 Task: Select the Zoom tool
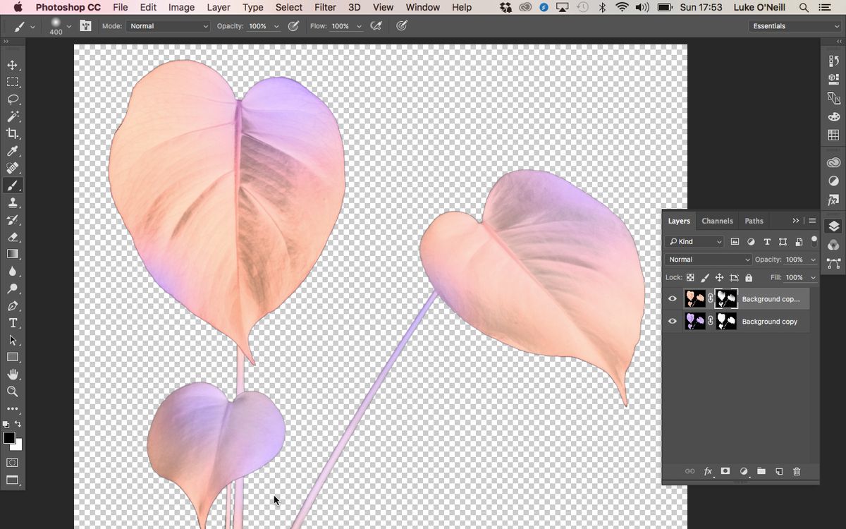13,391
